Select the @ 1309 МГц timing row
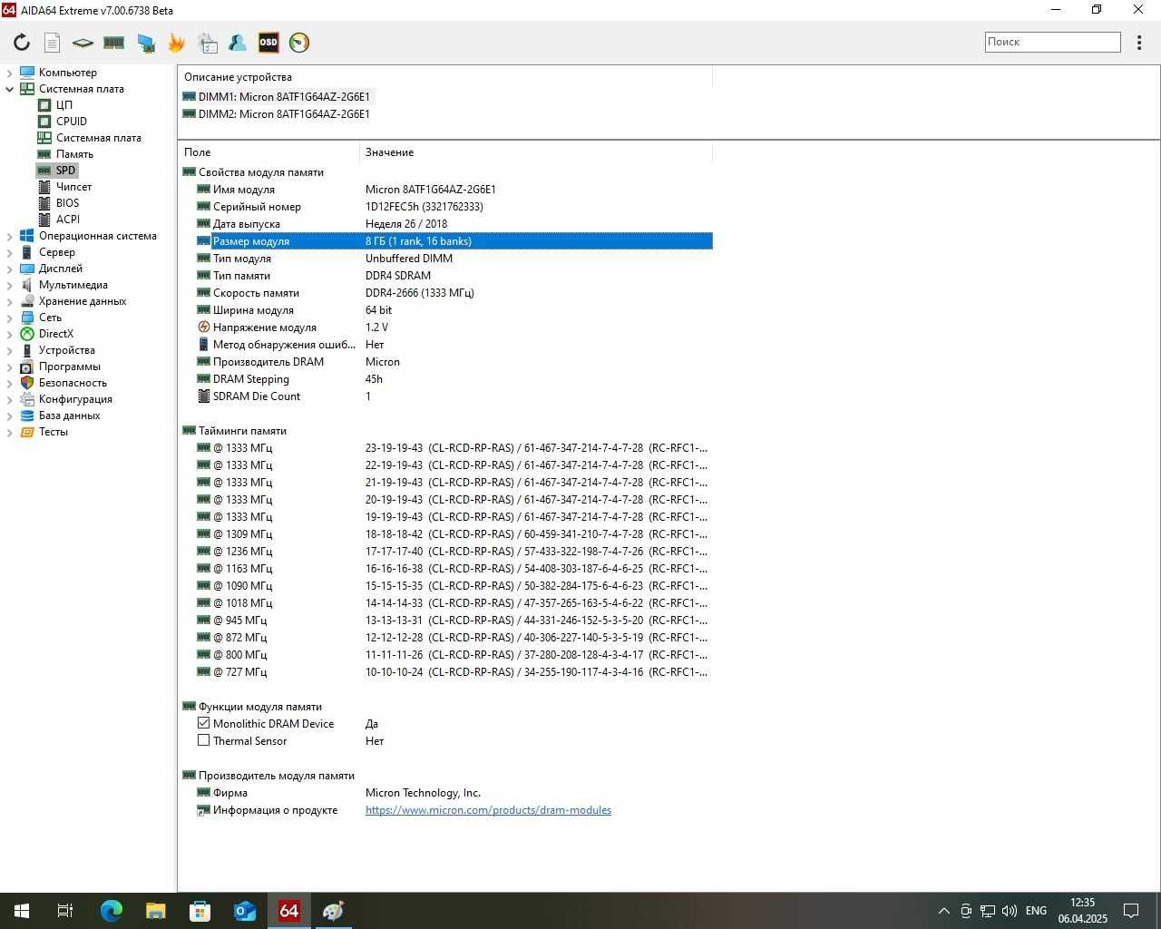Image resolution: width=1161 pixels, height=929 pixels. pyautogui.click(x=454, y=534)
